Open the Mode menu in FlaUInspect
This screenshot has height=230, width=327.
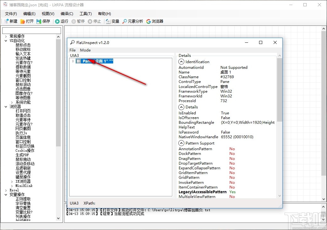[85, 50]
